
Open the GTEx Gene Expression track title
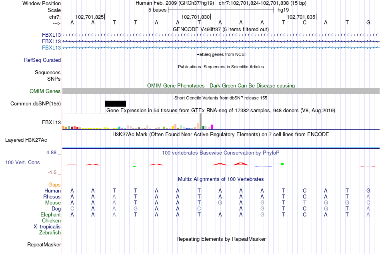[x=220, y=111]
